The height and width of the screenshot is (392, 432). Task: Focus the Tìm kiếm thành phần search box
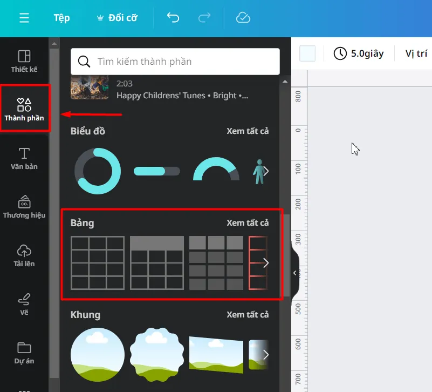(x=175, y=62)
